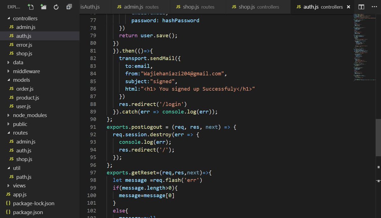This screenshot has width=381, height=218.
Task: Open package.json file
Action: pos(40,212)
